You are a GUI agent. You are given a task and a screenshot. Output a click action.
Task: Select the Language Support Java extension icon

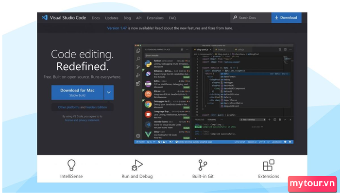pos(148,114)
